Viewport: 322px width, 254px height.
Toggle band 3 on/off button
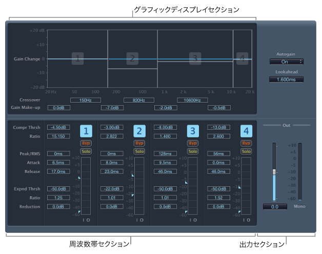[x=193, y=131]
